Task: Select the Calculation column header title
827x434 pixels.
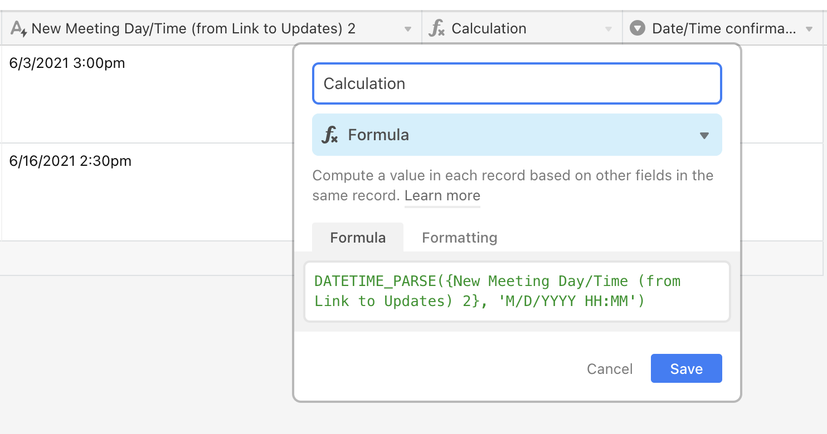Action: 489,28
